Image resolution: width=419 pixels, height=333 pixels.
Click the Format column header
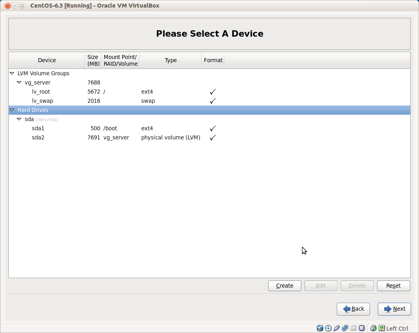213,60
